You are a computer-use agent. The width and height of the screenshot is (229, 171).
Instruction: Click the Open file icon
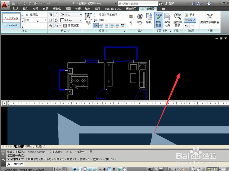[19, 3]
